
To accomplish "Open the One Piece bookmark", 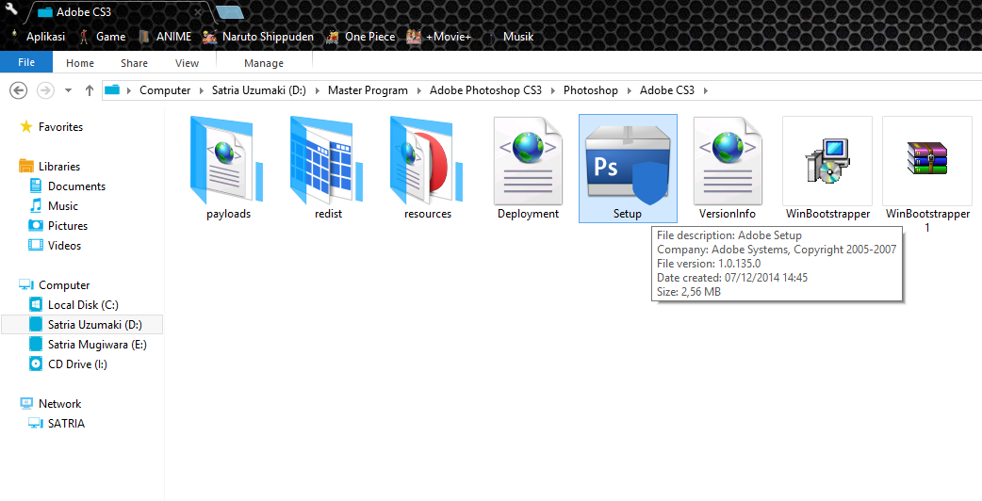I will [x=361, y=37].
